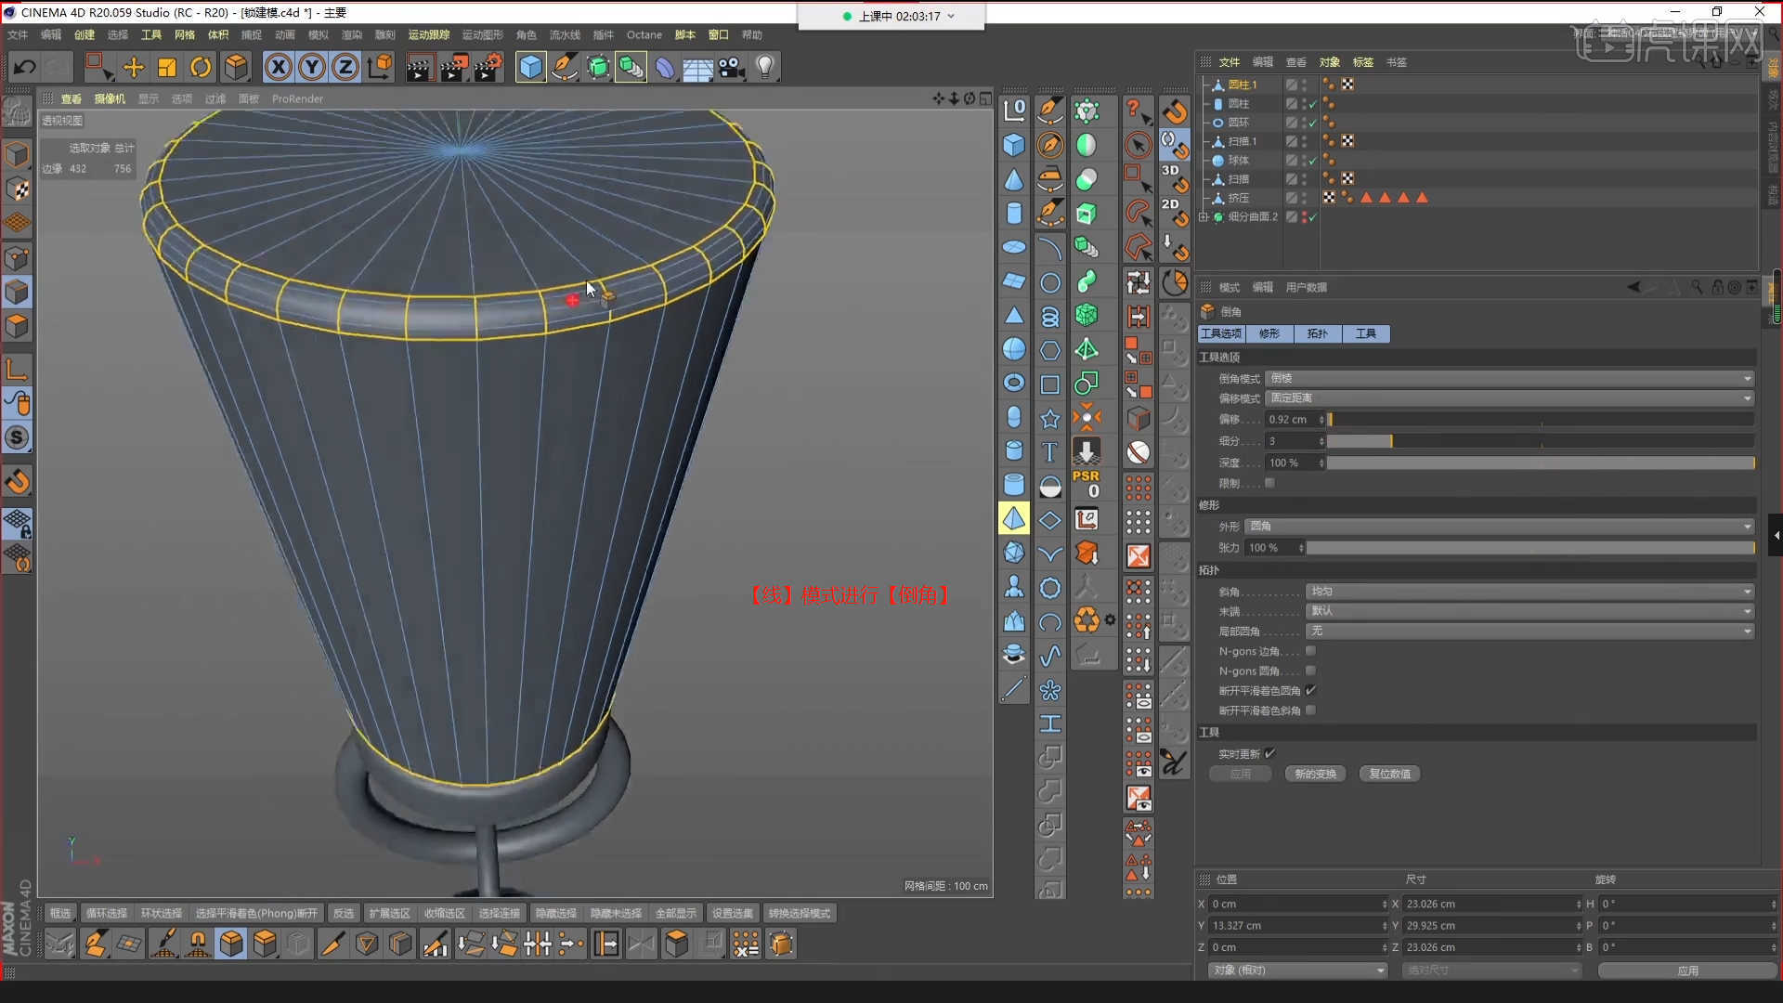The image size is (1783, 1003).
Task: Click the Light bulb icon
Action: [x=764, y=67]
